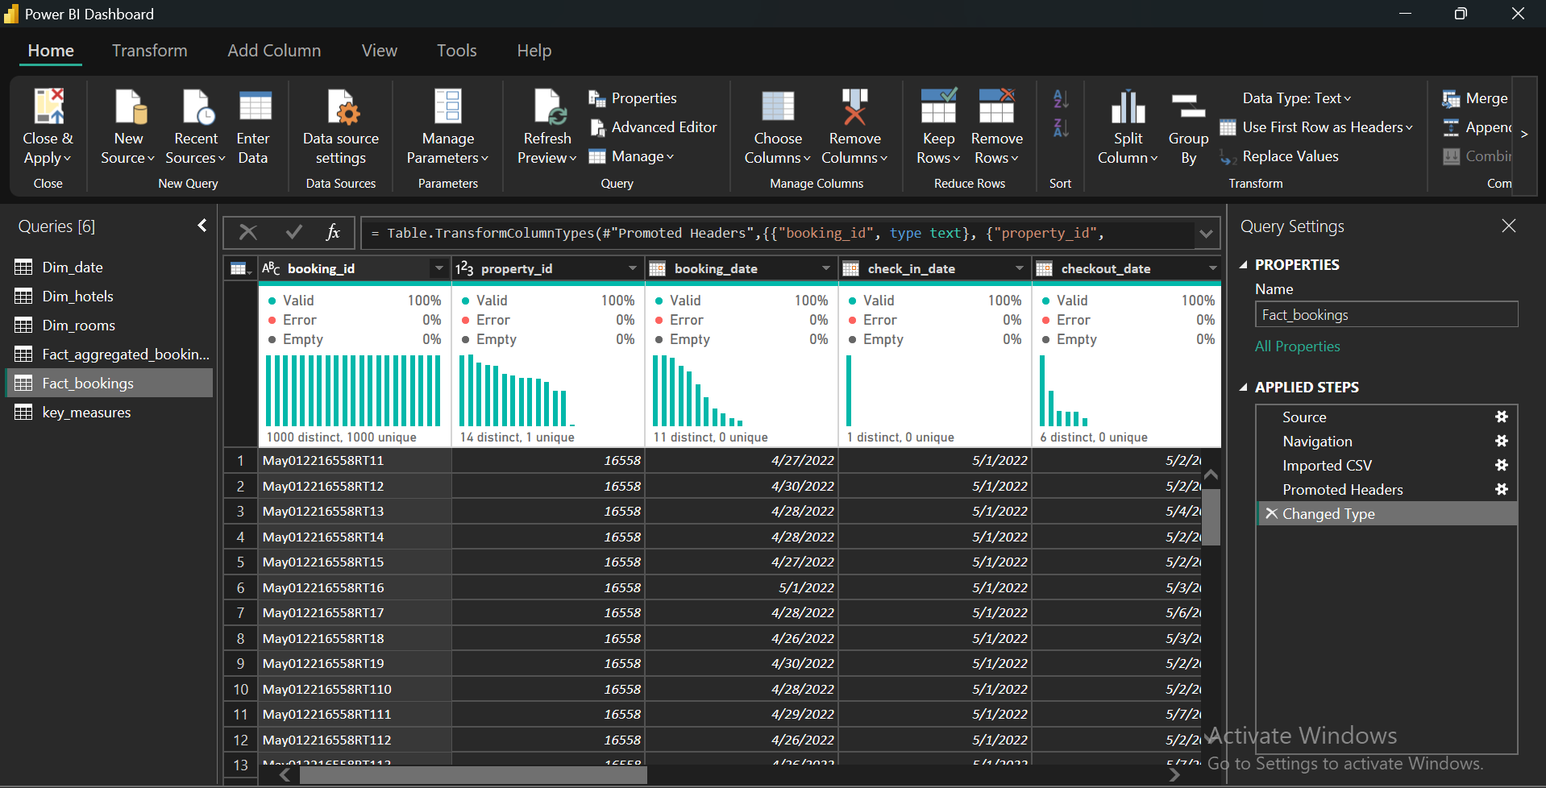Switch to the Help tab
Screen dimensions: 1546x788
click(x=534, y=51)
